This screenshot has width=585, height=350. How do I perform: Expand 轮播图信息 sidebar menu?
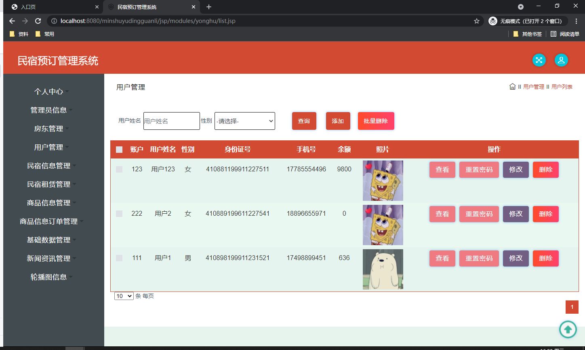click(x=51, y=277)
